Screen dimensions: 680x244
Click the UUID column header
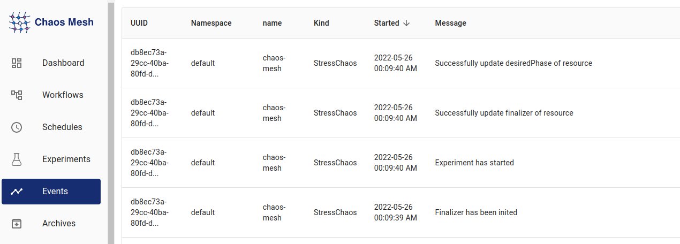(139, 23)
